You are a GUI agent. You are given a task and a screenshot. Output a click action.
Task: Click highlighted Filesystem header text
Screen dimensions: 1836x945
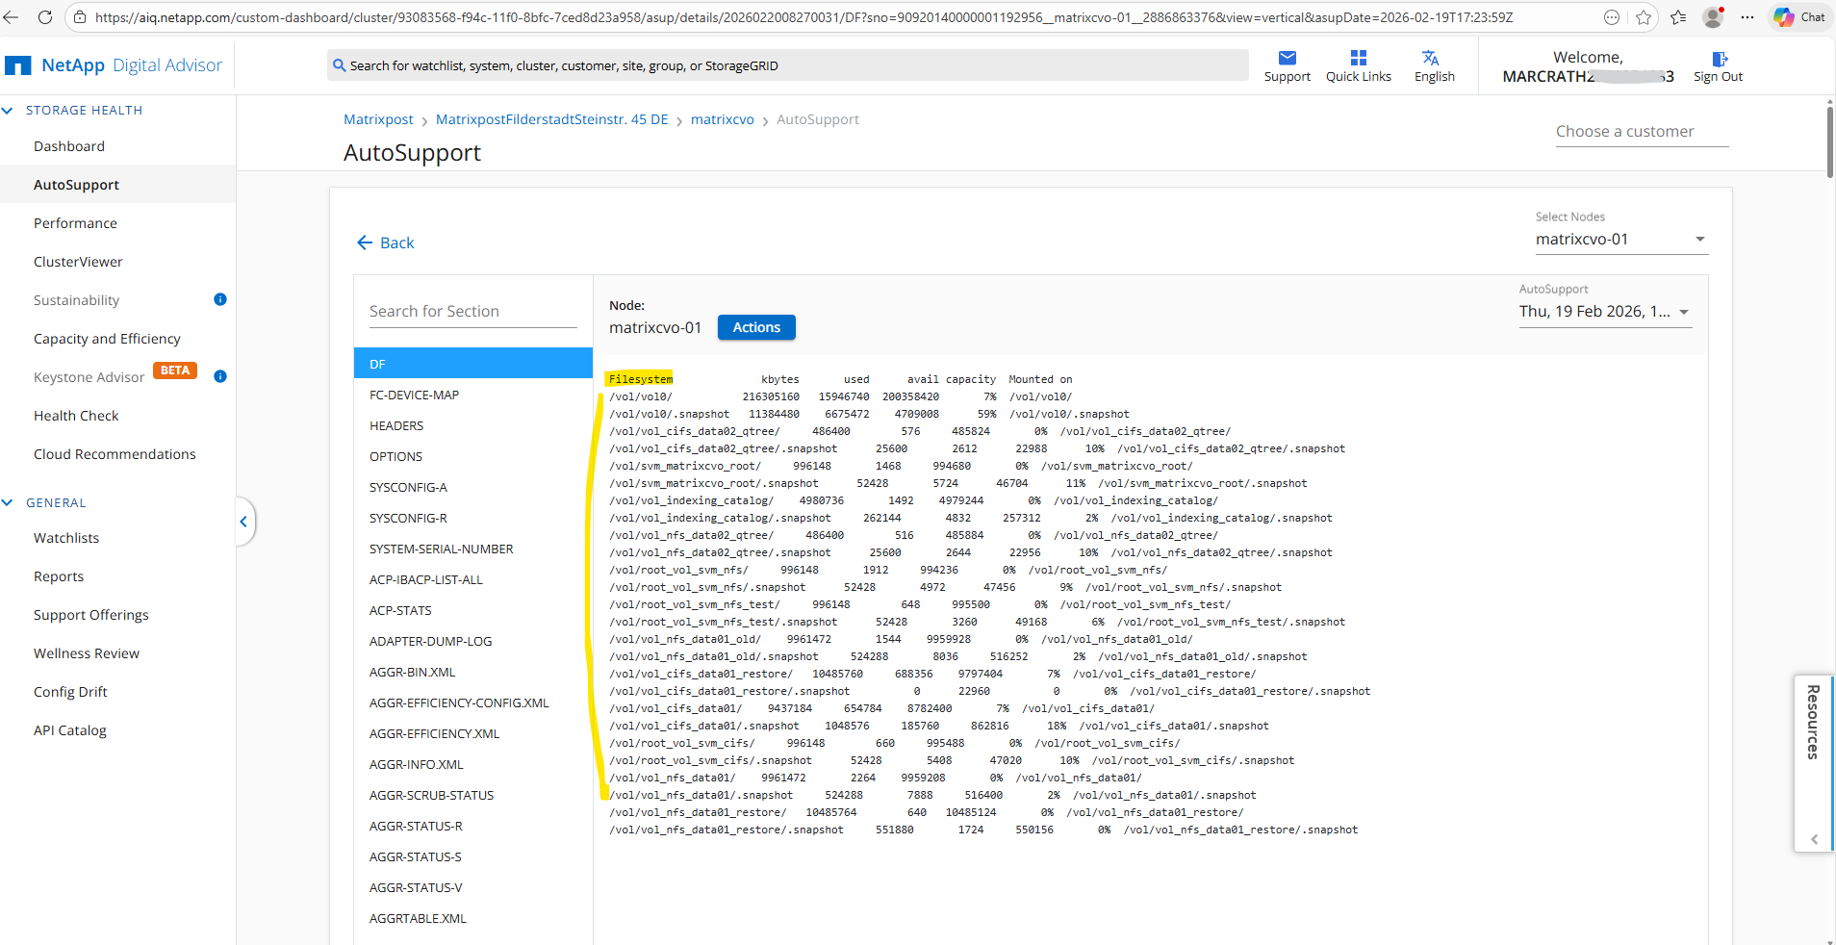640,379
